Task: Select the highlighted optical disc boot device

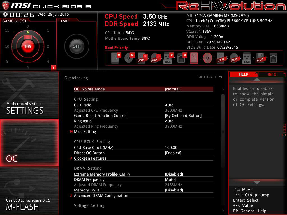Action: (207, 58)
